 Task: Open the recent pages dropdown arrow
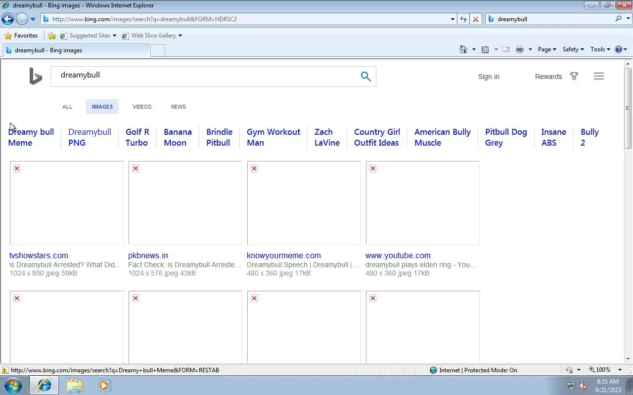click(x=33, y=19)
